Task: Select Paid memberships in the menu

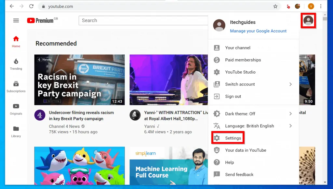Action: [243, 60]
